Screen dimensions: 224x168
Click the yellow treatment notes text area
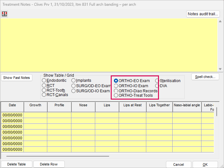pyautogui.click(x=108, y=45)
